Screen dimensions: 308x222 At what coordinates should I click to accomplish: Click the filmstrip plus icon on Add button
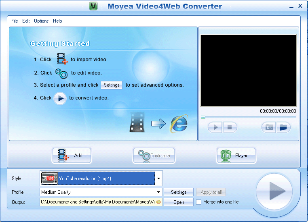63,155
